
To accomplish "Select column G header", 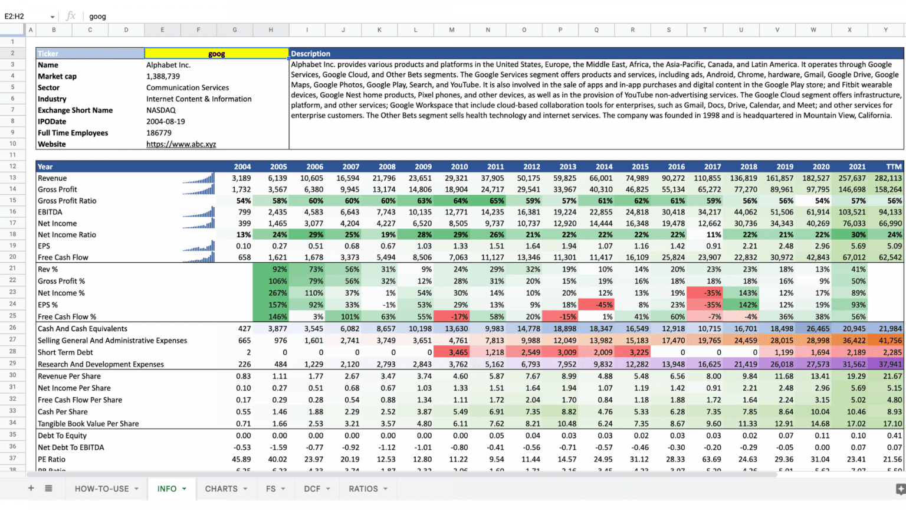I will pyautogui.click(x=234, y=29).
